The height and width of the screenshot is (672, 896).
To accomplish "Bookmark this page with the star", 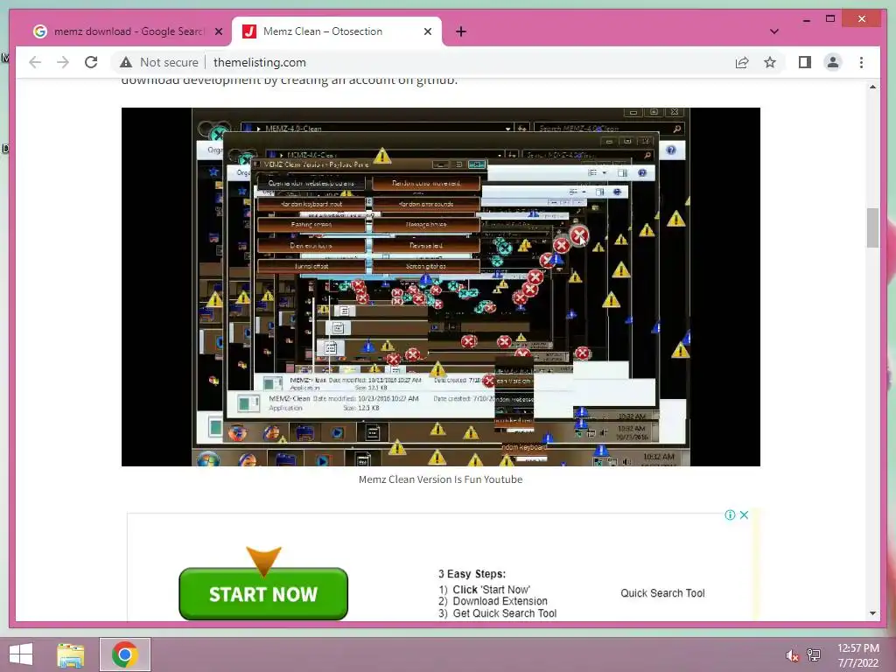I will pyautogui.click(x=770, y=62).
